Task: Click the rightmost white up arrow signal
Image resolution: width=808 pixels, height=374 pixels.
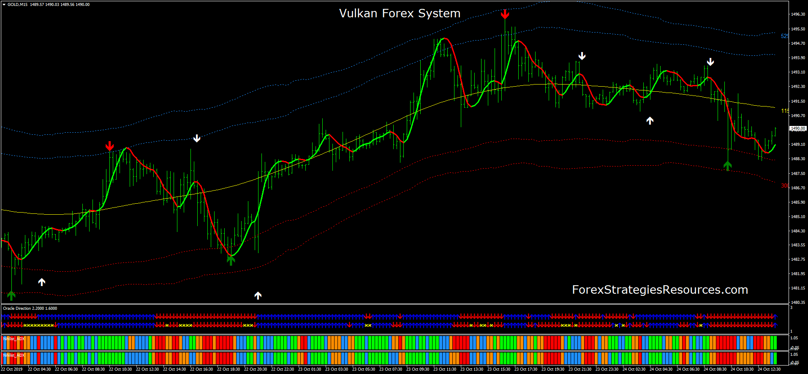Action: (650, 121)
